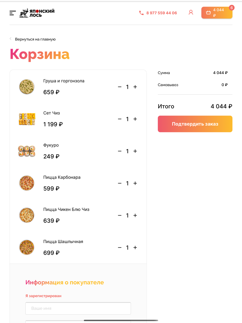Image resolution: width=242 pixels, height=323 pixels.
Task: Increase quantity of Фукуро
Action: (135, 151)
